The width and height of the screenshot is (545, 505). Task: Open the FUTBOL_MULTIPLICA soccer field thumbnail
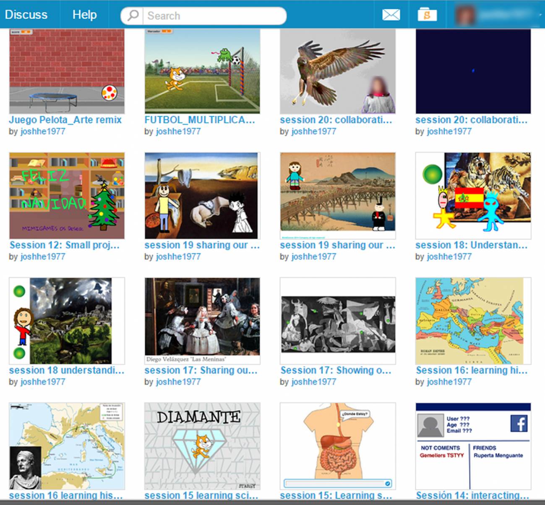coord(202,71)
